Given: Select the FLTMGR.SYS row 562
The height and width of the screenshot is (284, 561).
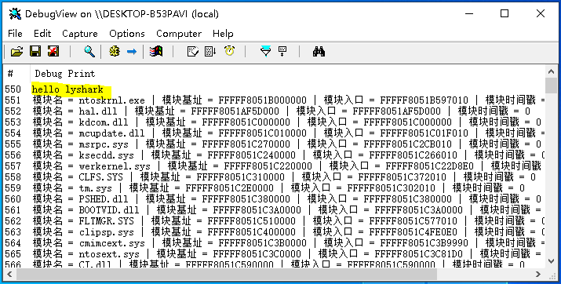Looking at the screenshot, I should pyautogui.click(x=275, y=220).
